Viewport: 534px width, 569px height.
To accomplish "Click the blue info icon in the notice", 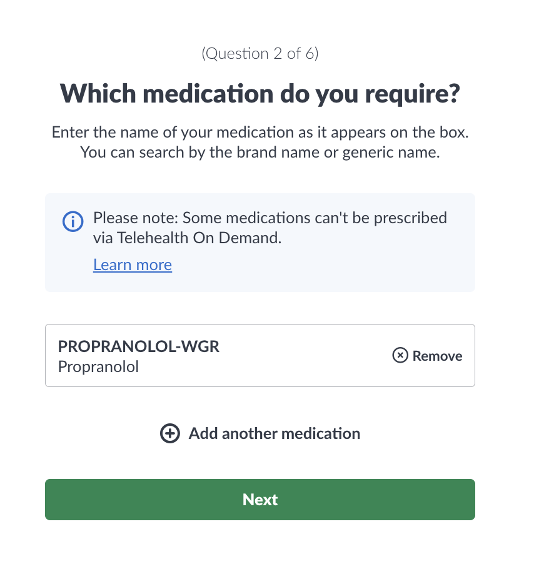I will 73,221.
